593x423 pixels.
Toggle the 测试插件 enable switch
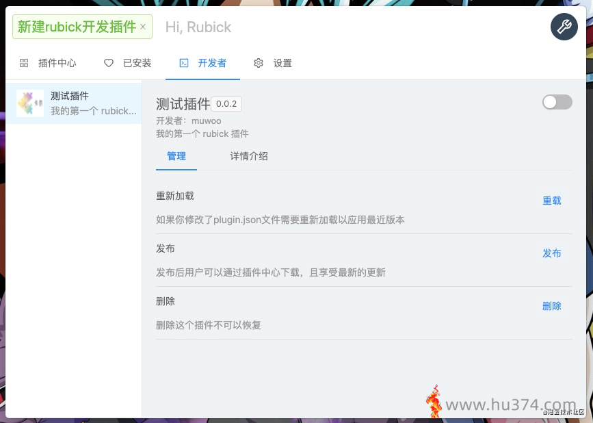(x=557, y=102)
